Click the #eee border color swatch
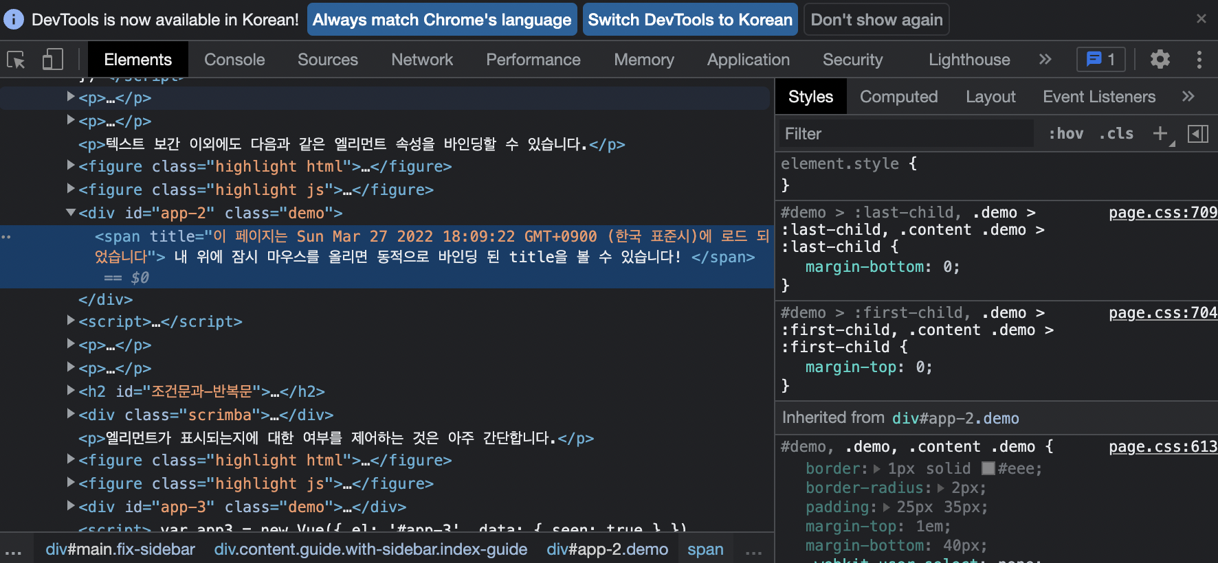Viewport: 1218px width, 563px height. (x=988, y=468)
